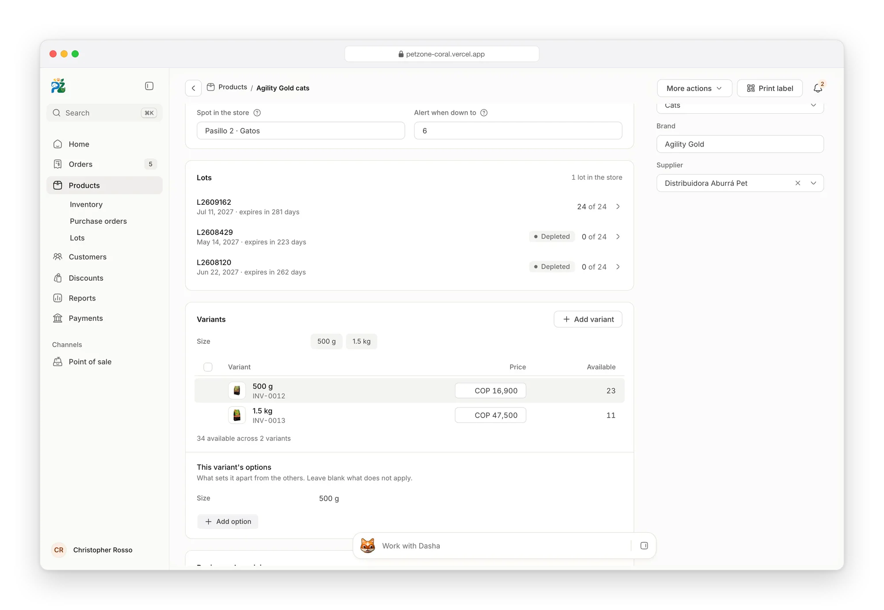The width and height of the screenshot is (884, 610).
Task: Click Add variant button
Action: click(x=588, y=319)
